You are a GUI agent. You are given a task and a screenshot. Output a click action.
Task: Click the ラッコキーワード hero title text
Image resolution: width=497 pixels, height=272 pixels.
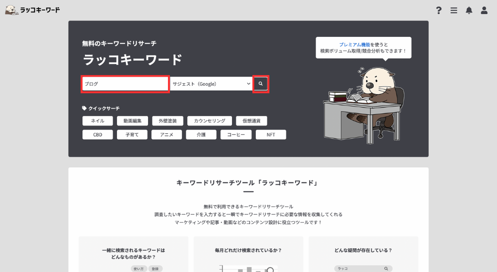pyautogui.click(x=133, y=60)
